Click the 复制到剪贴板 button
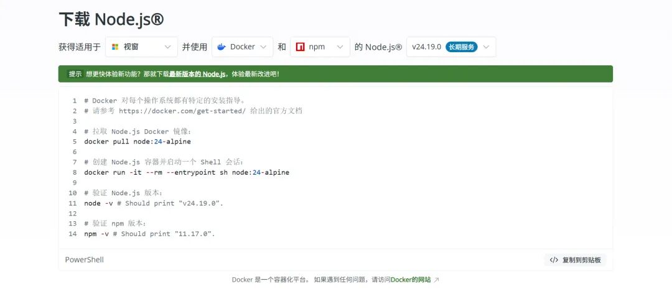Viewport: 672px width, 289px height. click(575, 260)
